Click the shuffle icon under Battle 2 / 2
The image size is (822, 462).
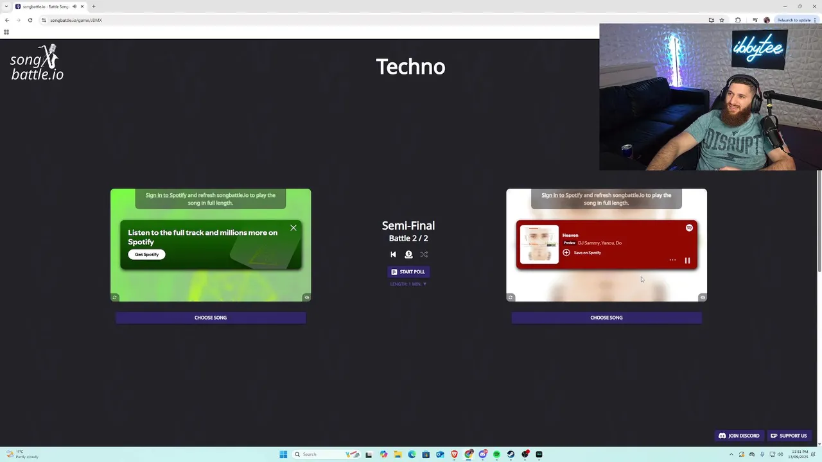424,255
